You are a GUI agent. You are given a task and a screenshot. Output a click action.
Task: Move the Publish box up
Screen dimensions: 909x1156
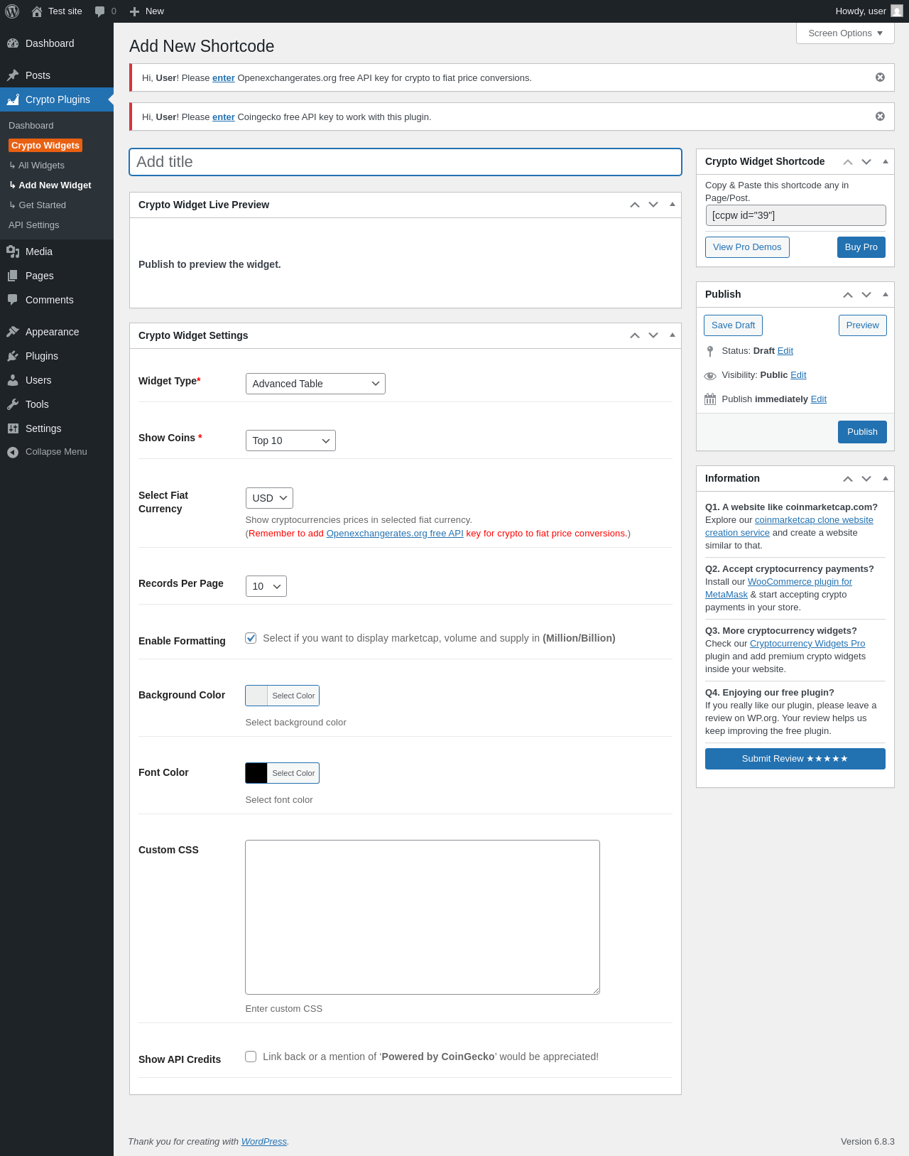848,295
